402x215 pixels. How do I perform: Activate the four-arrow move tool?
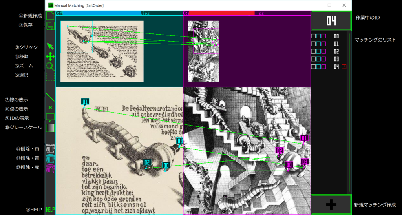pyautogui.click(x=50, y=56)
